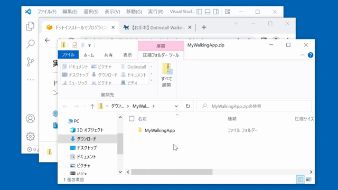Expand the destination gallery more arrow
The height and width of the screenshot is (190, 338).
(152, 81)
